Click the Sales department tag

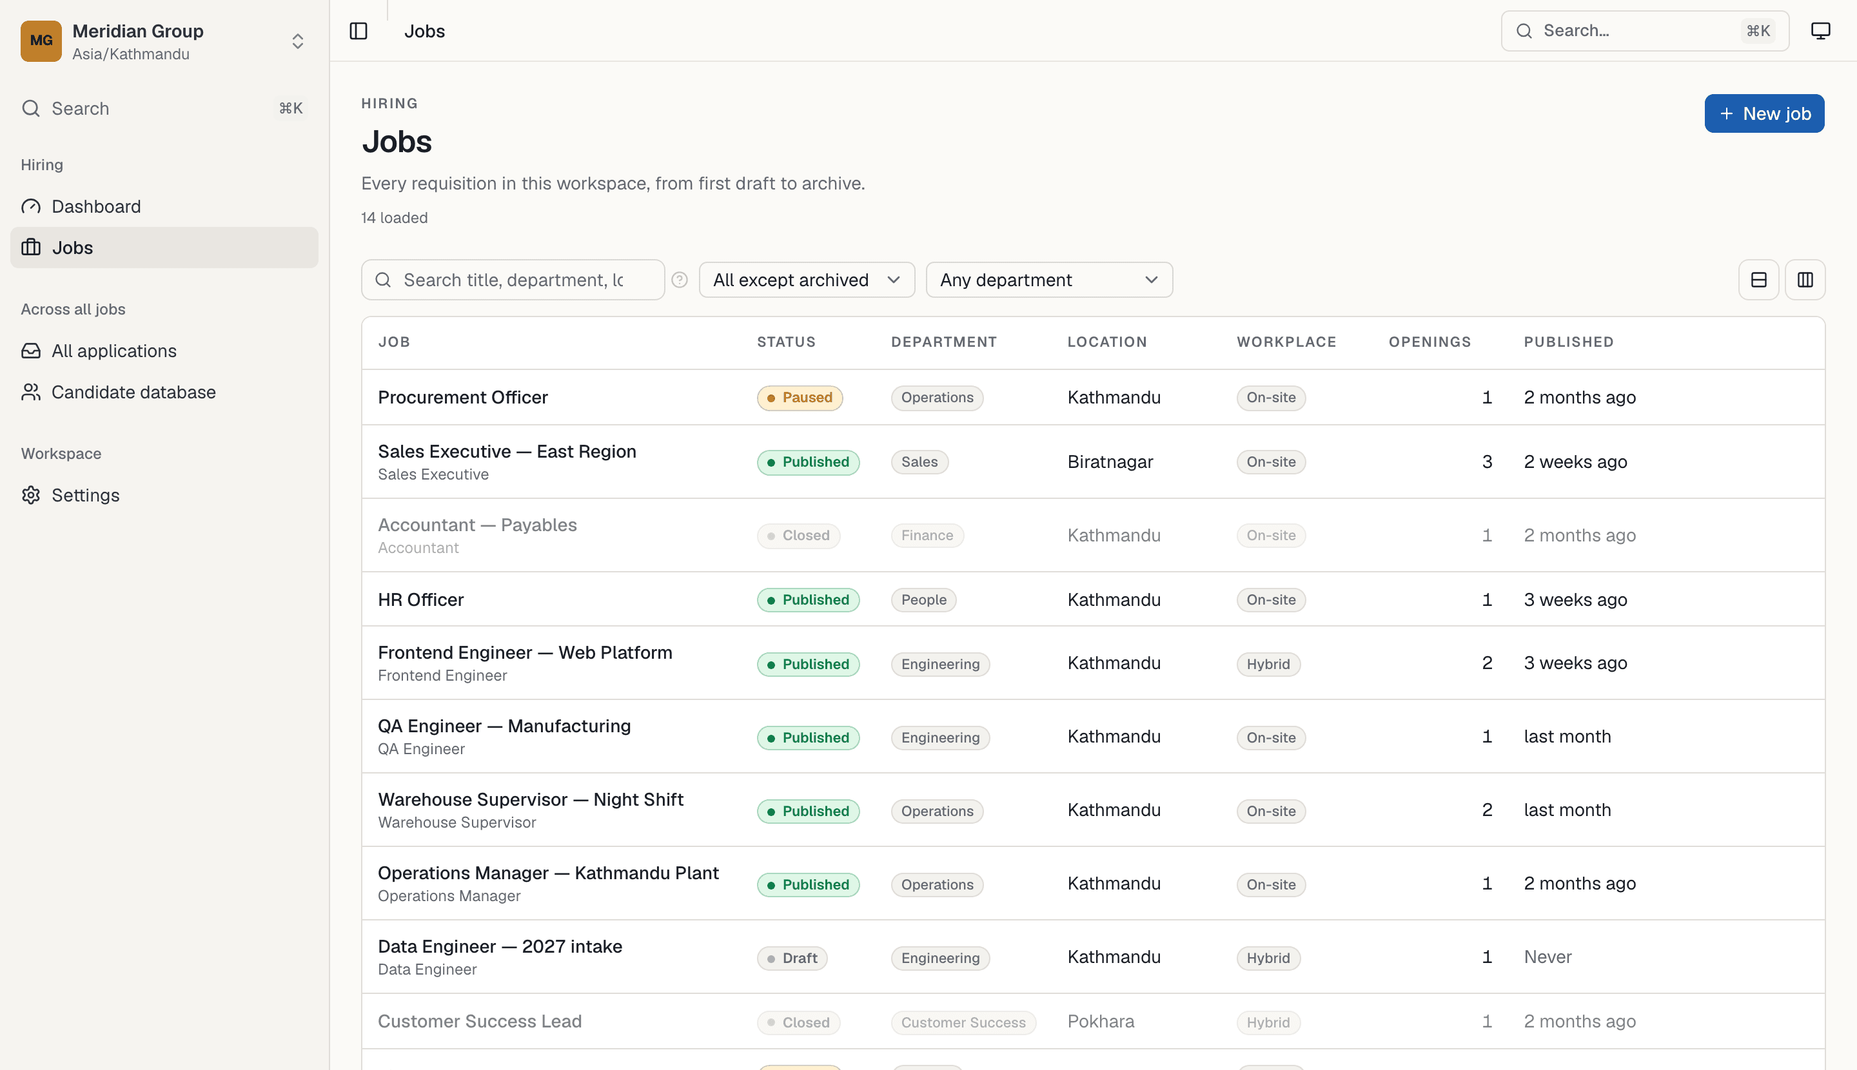click(919, 462)
